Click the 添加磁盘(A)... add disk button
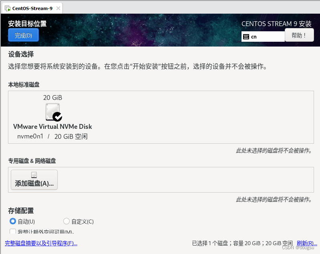Image resolution: width=320 pixels, height=254 pixels. coord(34,180)
